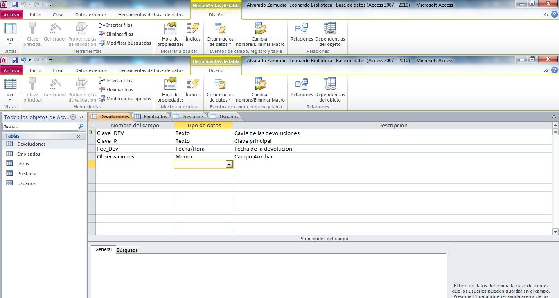Click Insertar filas in the lower ribbon
Screen dimensions: 559x298
(116, 81)
